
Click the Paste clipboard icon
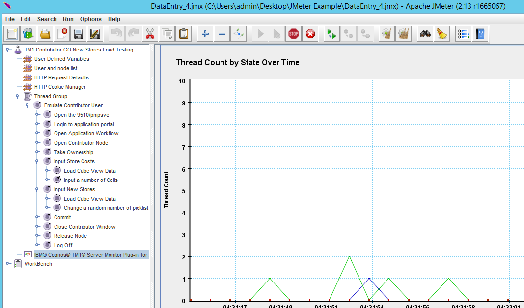(184, 34)
